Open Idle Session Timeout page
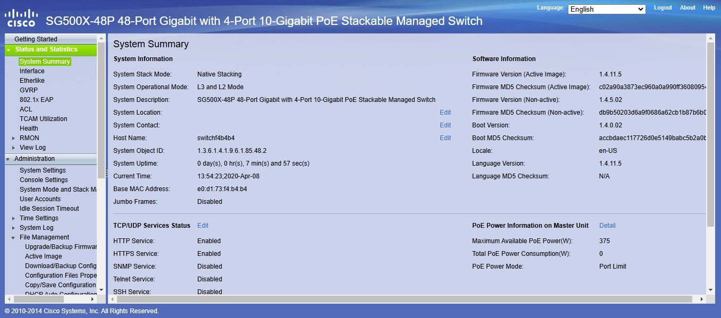The width and height of the screenshot is (721, 318). coord(49,209)
